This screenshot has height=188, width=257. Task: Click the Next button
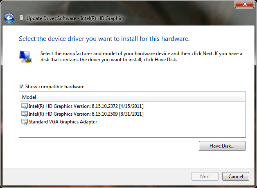pyautogui.click(x=205, y=177)
